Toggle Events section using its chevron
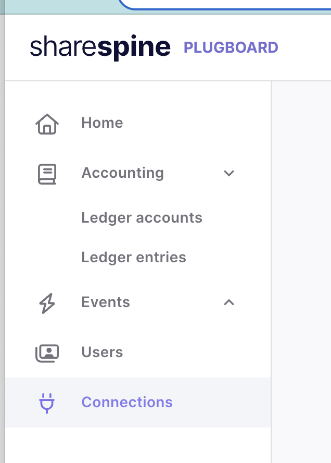 [x=229, y=302]
